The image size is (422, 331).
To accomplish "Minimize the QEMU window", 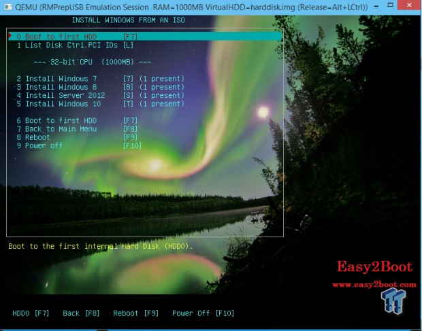I will pos(376,5).
